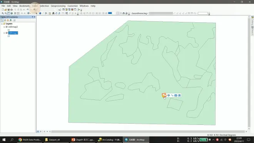Open the Geoprocessing menu

(58, 6)
